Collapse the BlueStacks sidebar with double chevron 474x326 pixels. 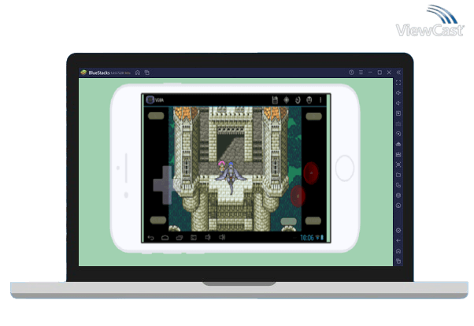click(398, 72)
